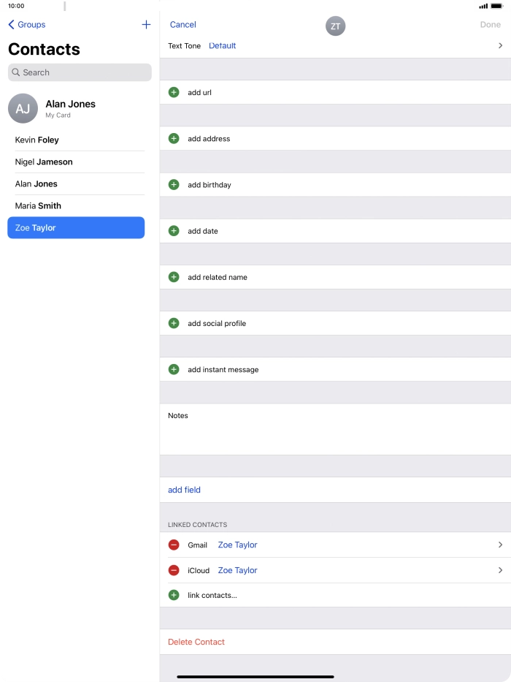
Task: Expand iCloud Zoe Taylor linked contact chevron
Action: point(500,570)
